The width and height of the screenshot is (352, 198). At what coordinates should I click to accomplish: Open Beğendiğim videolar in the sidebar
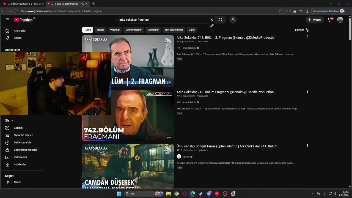coord(25,150)
